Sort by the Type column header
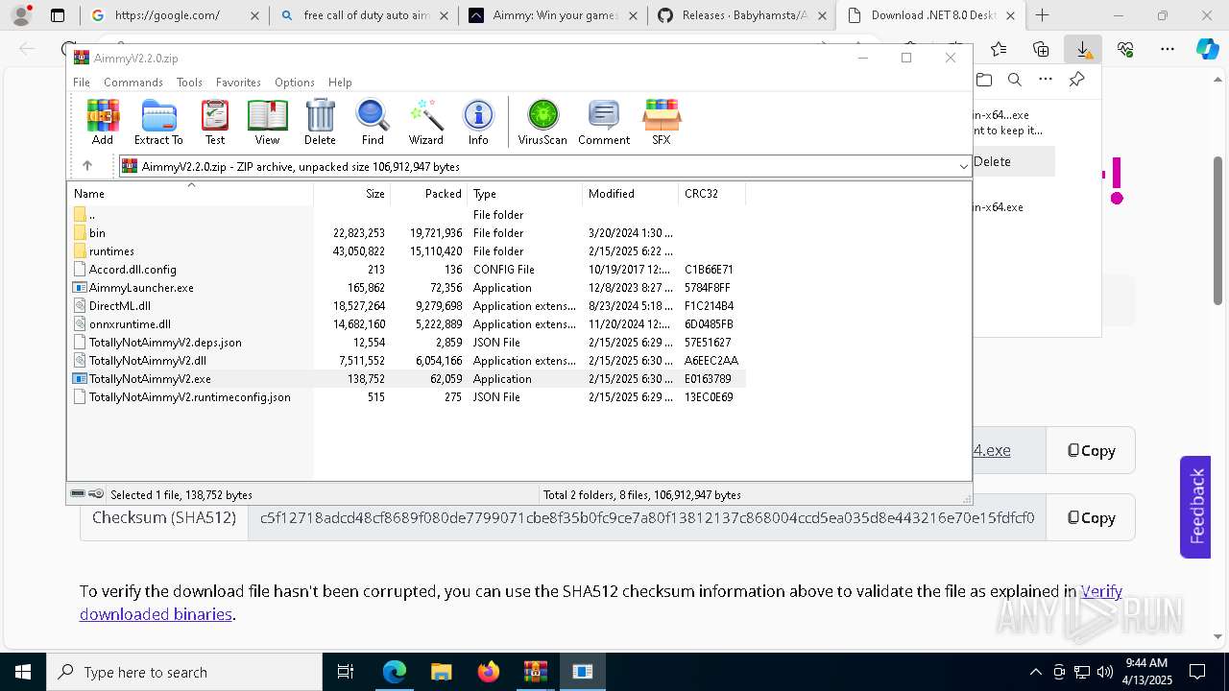 coord(524,194)
